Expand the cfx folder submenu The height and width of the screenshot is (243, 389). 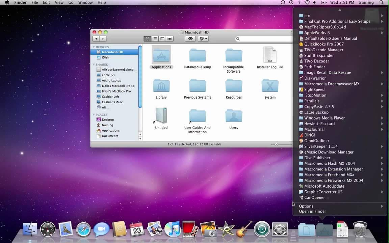pyautogui.click(x=382, y=16)
